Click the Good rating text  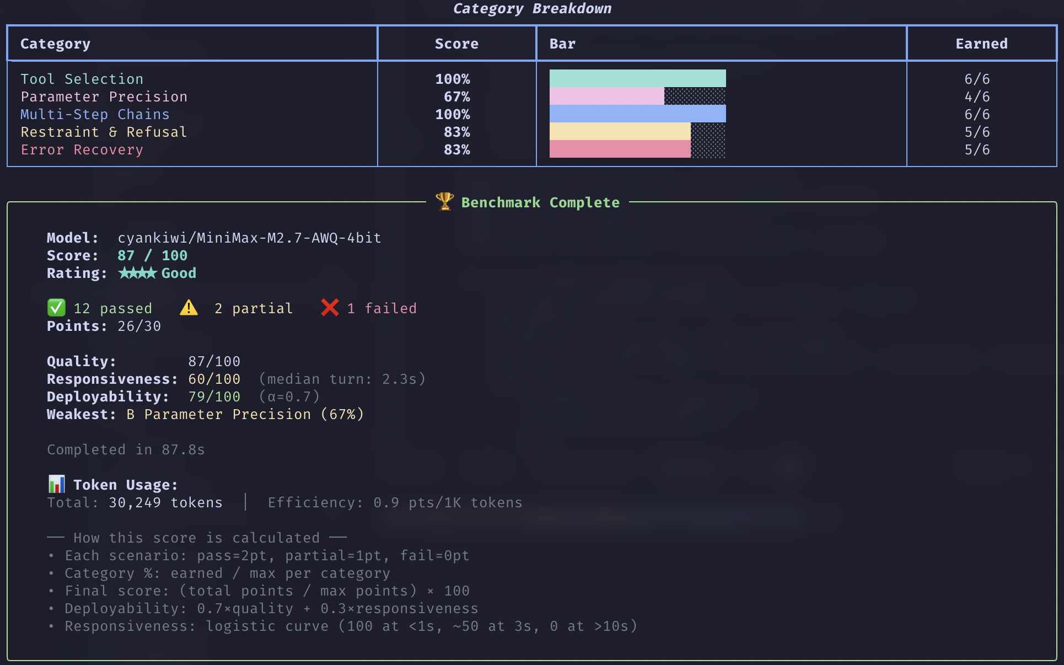[x=179, y=273]
